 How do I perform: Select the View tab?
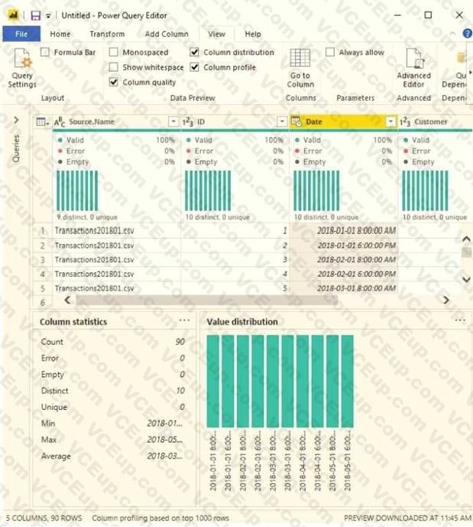pos(216,34)
